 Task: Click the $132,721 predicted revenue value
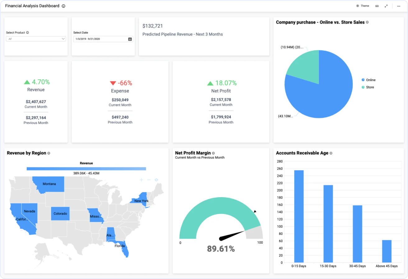pos(153,26)
